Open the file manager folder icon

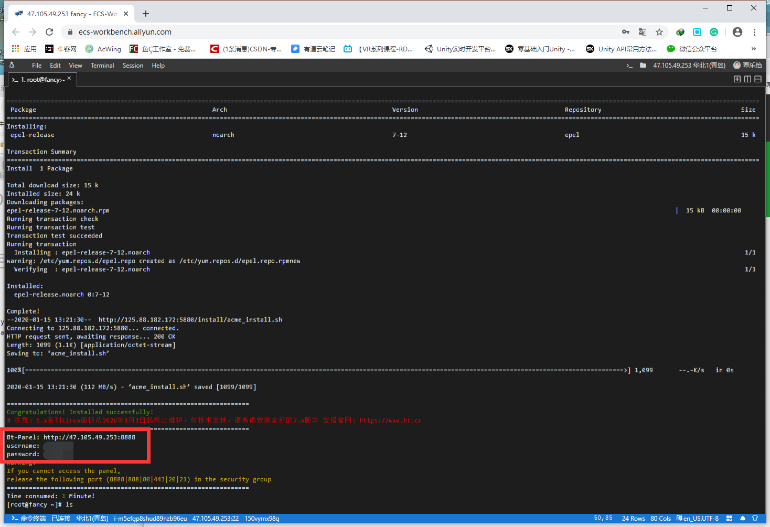tap(643, 66)
